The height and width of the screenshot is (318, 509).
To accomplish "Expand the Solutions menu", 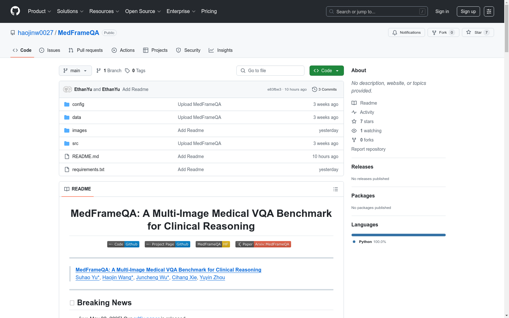I will [70, 11].
